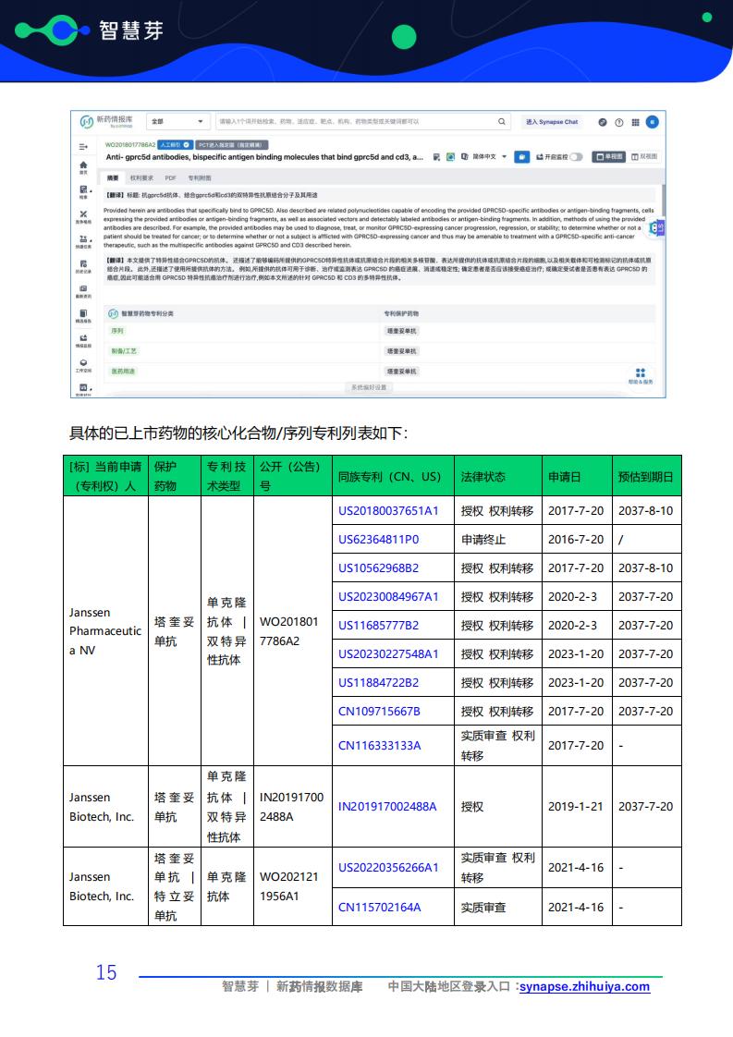Click the 法律状态 column header
733x1037 pixels.
point(497,476)
